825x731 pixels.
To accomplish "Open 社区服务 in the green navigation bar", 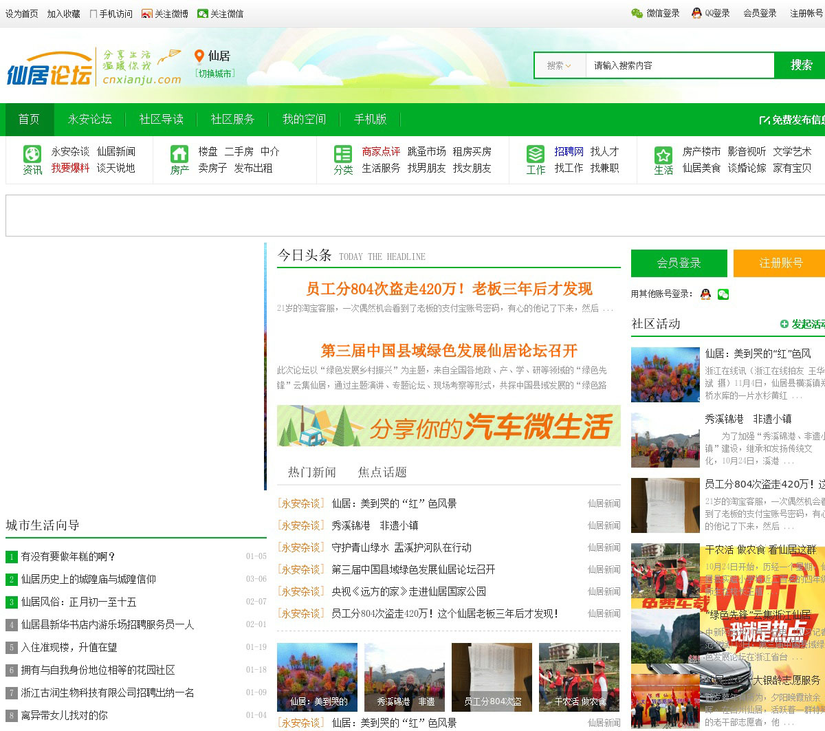I will click(x=232, y=119).
